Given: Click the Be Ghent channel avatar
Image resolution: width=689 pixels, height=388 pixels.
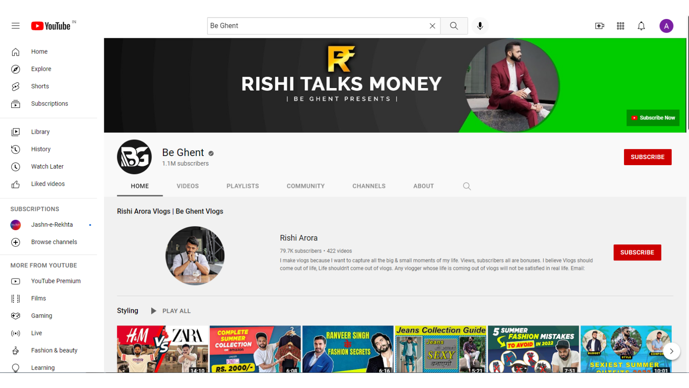Looking at the screenshot, I should 134,157.
